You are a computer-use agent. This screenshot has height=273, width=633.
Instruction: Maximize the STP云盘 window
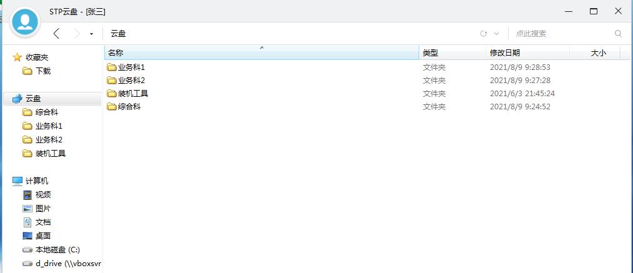pyautogui.click(x=594, y=11)
